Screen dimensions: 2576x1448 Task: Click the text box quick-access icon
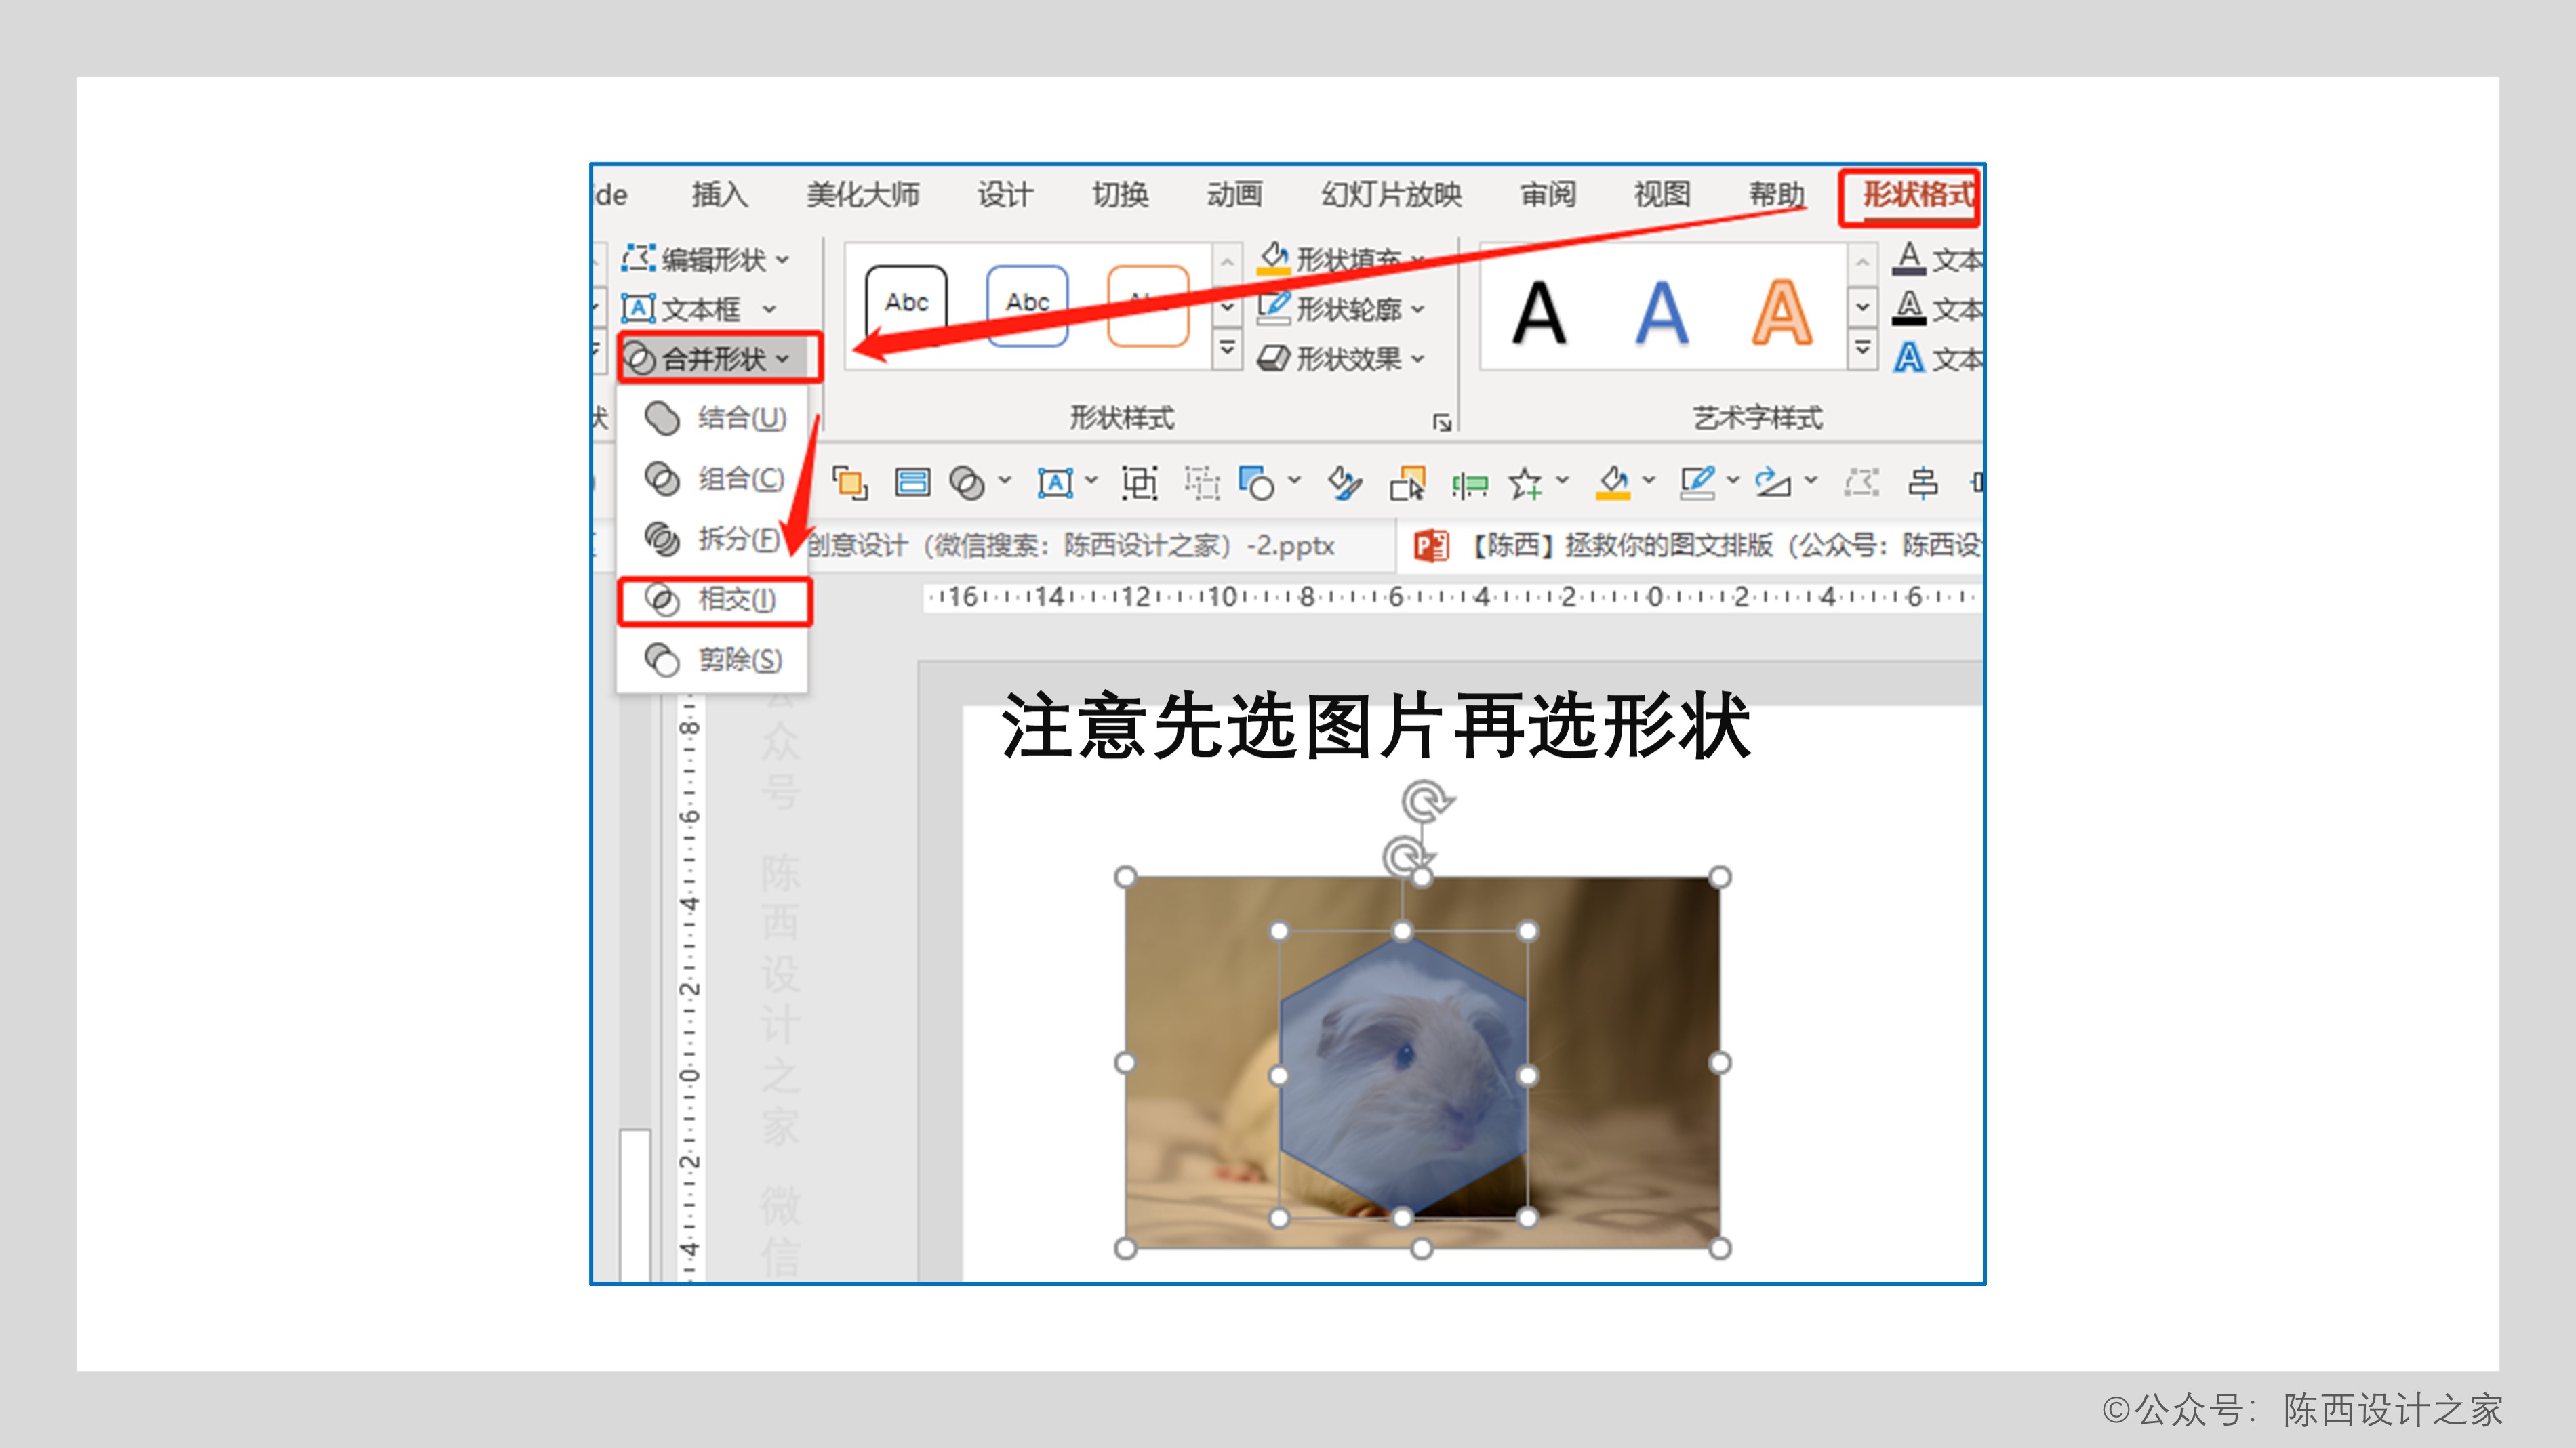tap(1055, 482)
